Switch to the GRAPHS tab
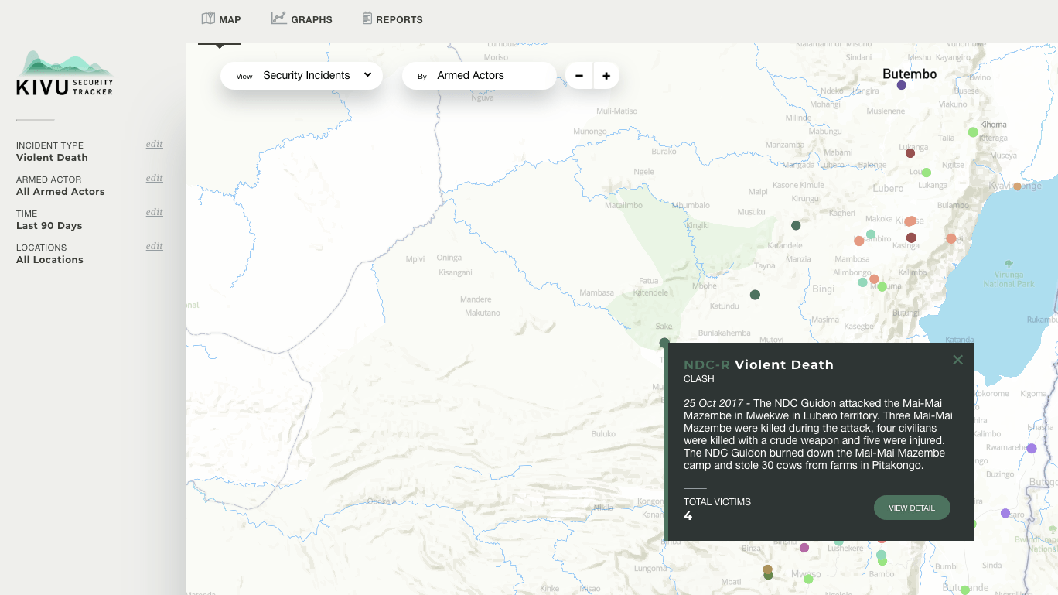1058x595 pixels. [x=302, y=19]
